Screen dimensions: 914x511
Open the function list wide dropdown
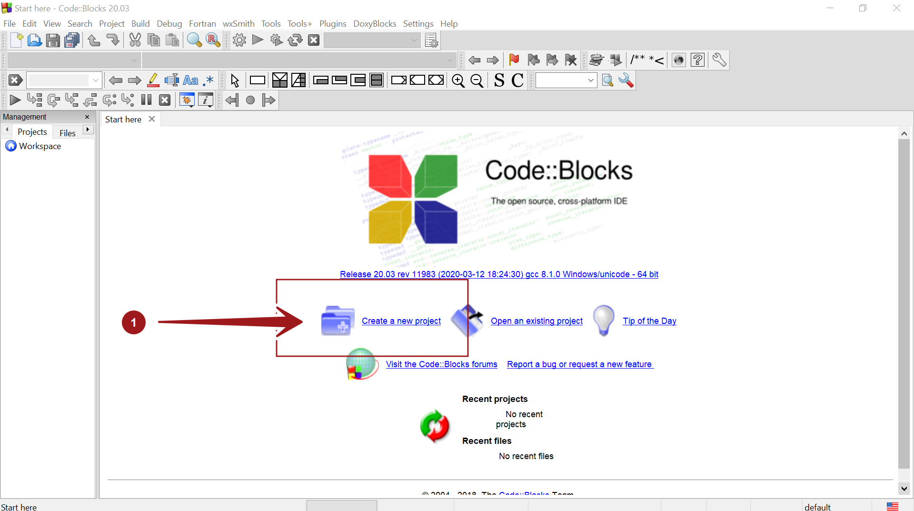pos(299,60)
